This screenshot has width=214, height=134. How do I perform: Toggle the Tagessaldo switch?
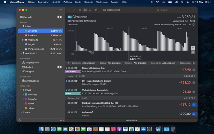tap(193, 63)
